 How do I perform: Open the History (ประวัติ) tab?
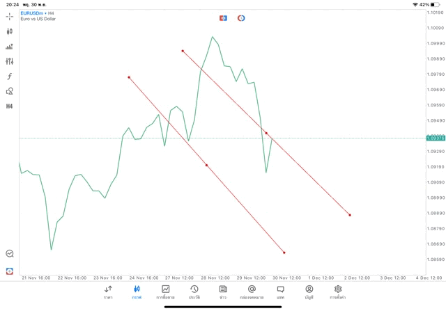(x=194, y=292)
